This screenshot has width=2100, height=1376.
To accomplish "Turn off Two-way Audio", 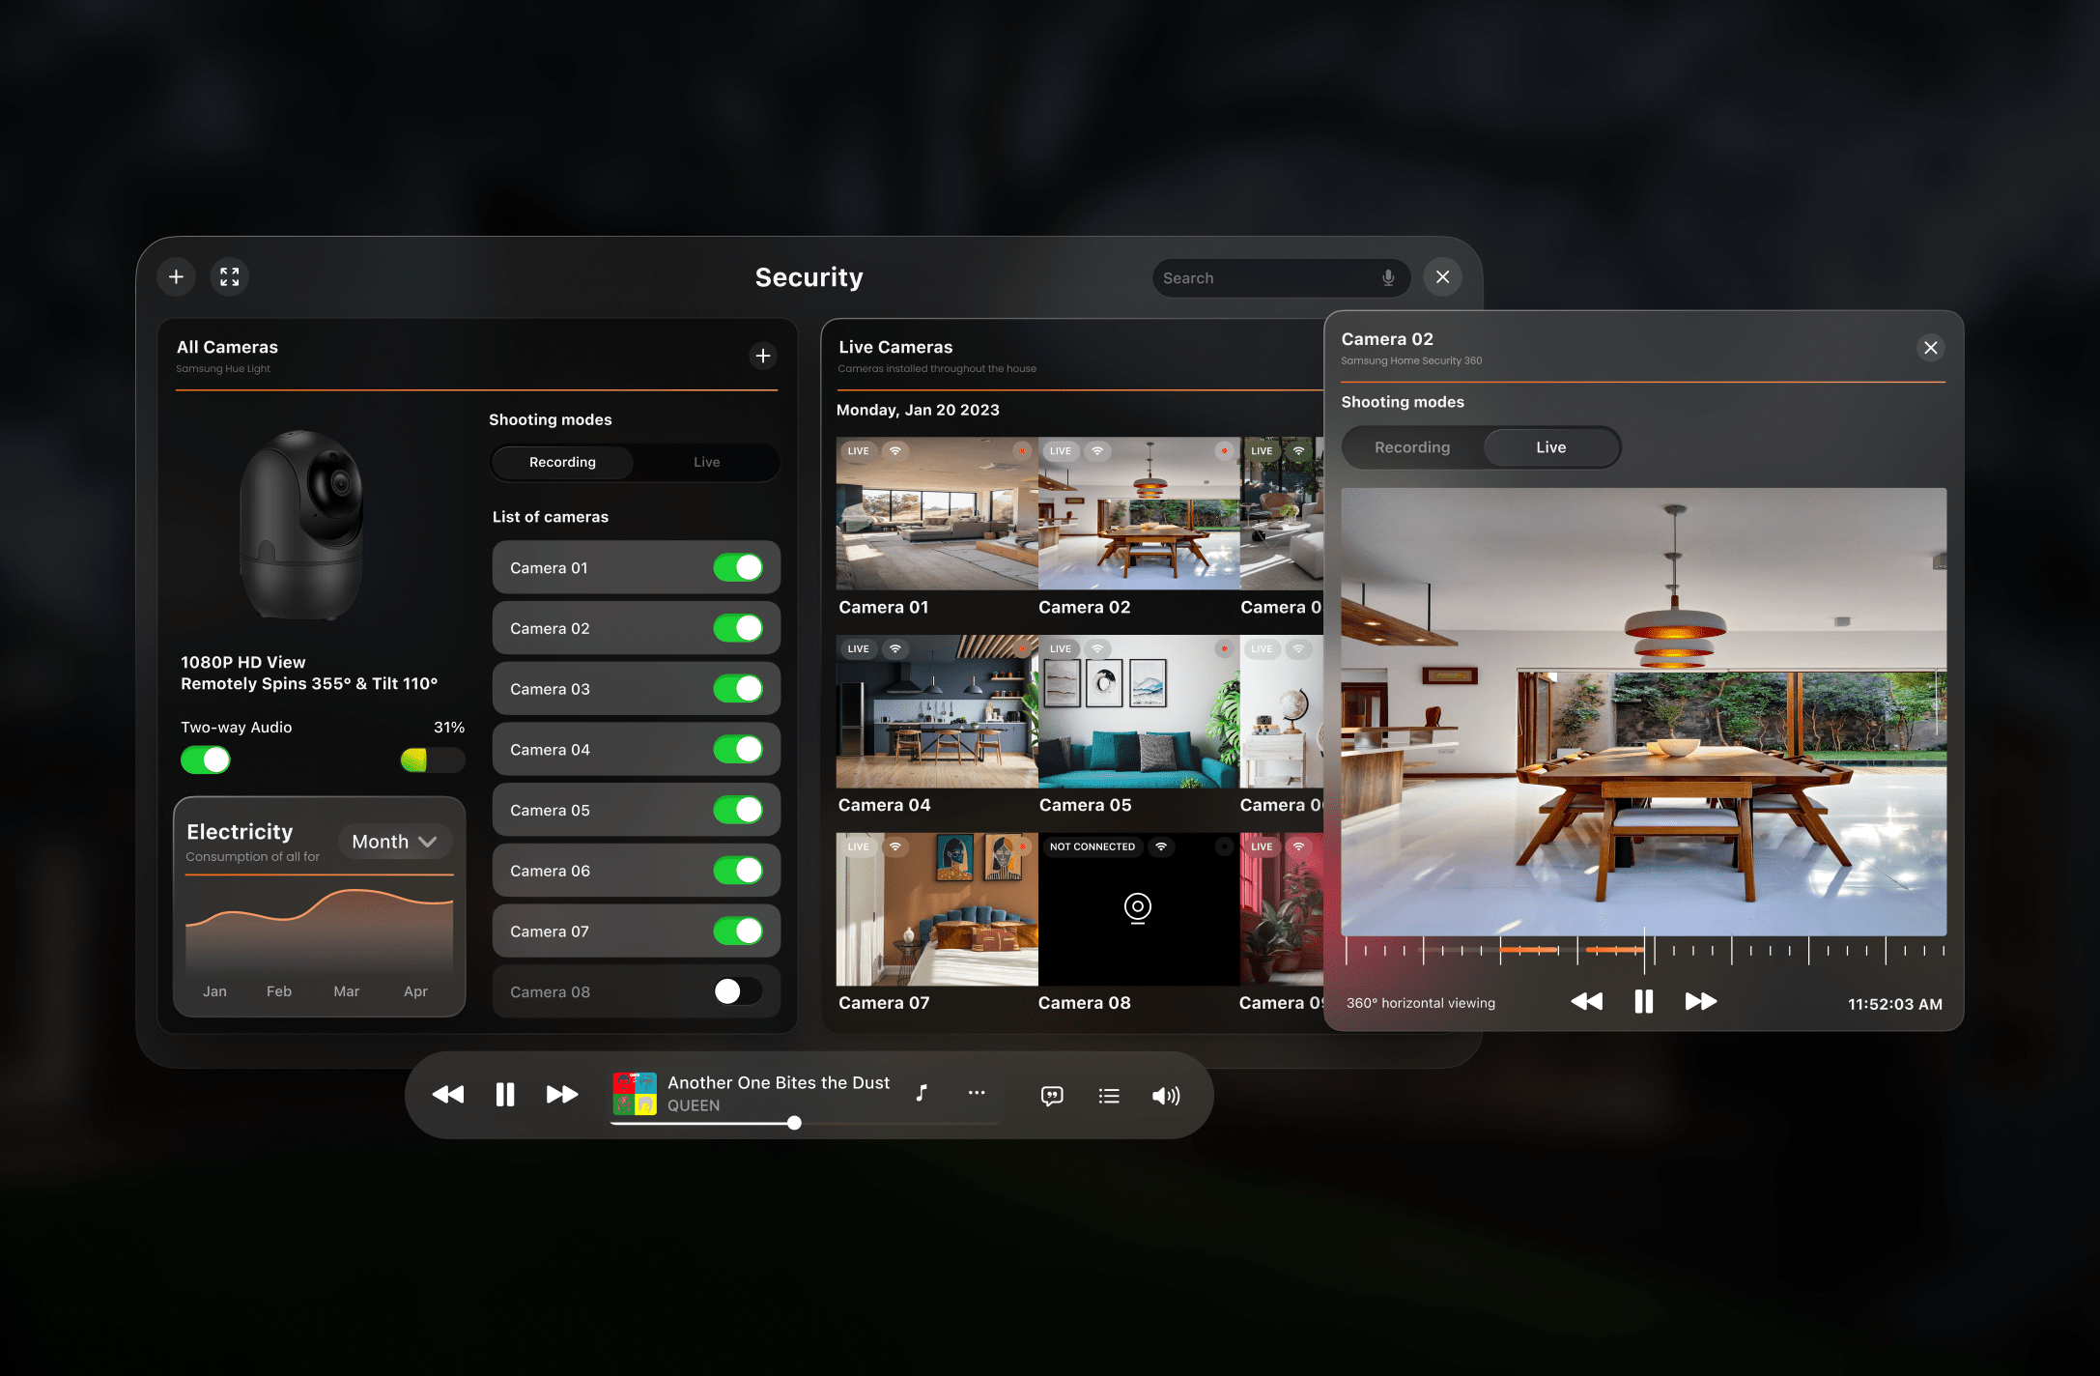I will pos(204,760).
